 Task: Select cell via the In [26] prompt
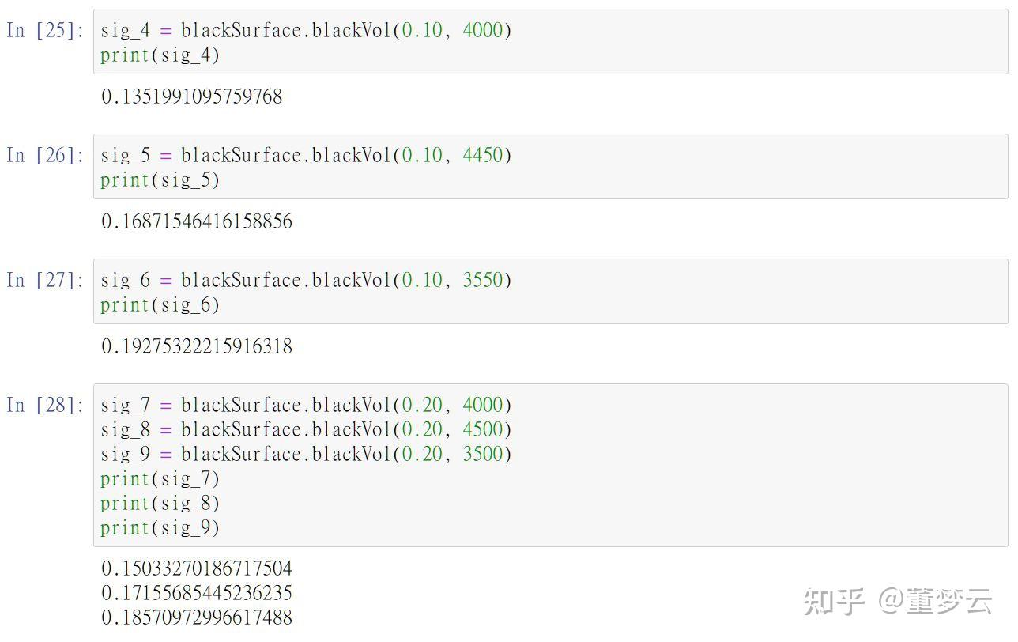(45, 156)
